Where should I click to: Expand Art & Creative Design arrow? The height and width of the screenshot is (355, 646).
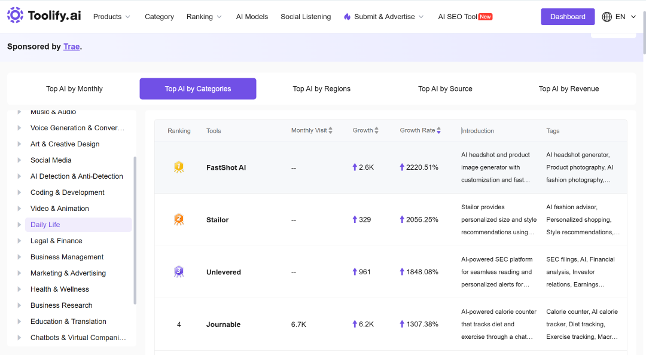tap(19, 144)
